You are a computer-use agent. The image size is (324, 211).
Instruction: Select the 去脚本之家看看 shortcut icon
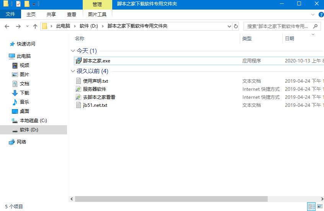click(79, 97)
